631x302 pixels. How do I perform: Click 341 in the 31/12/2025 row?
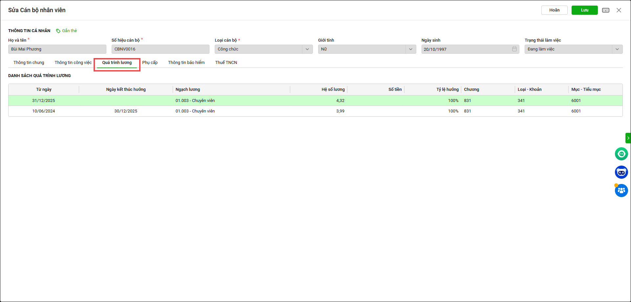(521, 101)
